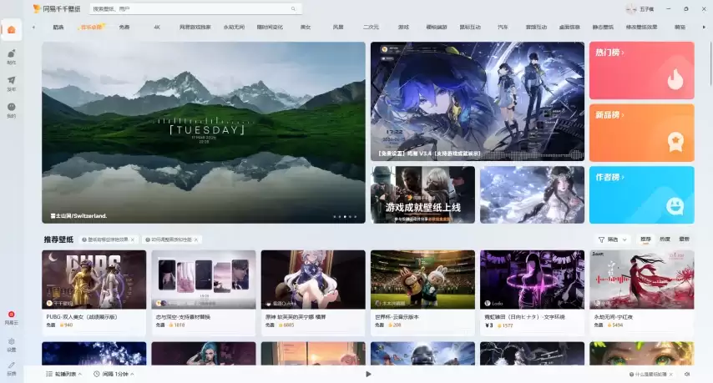Image resolution: width=713 pixels, height=383 pixels.
Task: Click the mute speaker icon in bottom bar
Action: (687, 374)
